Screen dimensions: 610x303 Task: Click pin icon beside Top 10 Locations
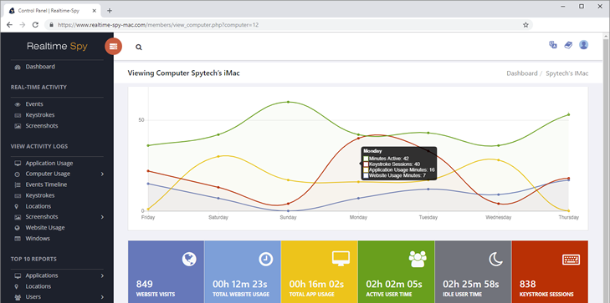[18, 286]
